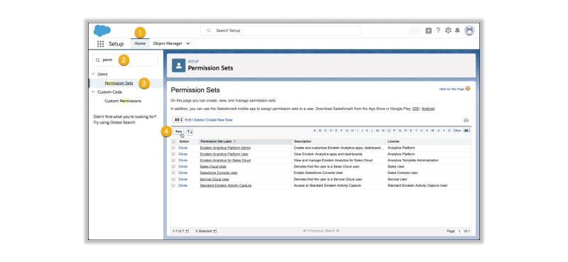Switch to the Home tab
The width and height of the screenshot is (568, 262).
point(140,43)
